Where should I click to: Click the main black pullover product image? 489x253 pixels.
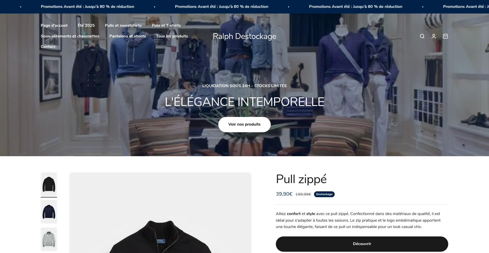tap(160, 213)
